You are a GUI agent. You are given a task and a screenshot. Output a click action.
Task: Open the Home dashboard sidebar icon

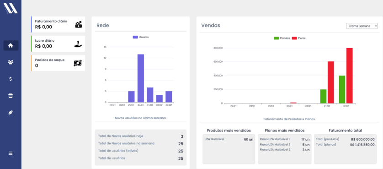(x=11, y=45)
